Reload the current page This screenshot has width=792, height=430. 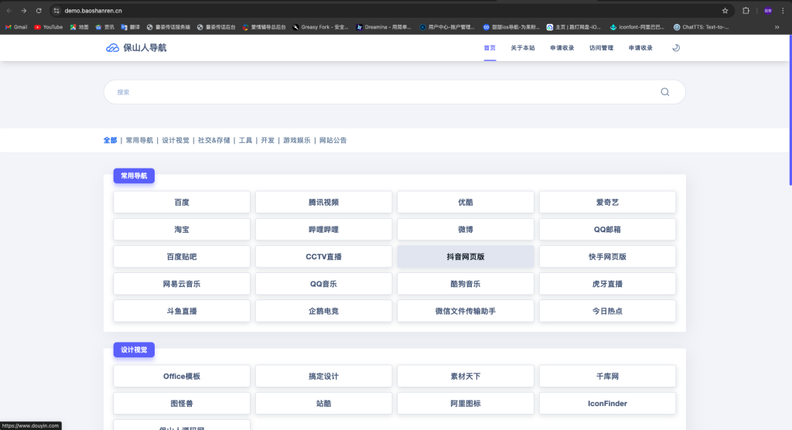coord(39,11)
